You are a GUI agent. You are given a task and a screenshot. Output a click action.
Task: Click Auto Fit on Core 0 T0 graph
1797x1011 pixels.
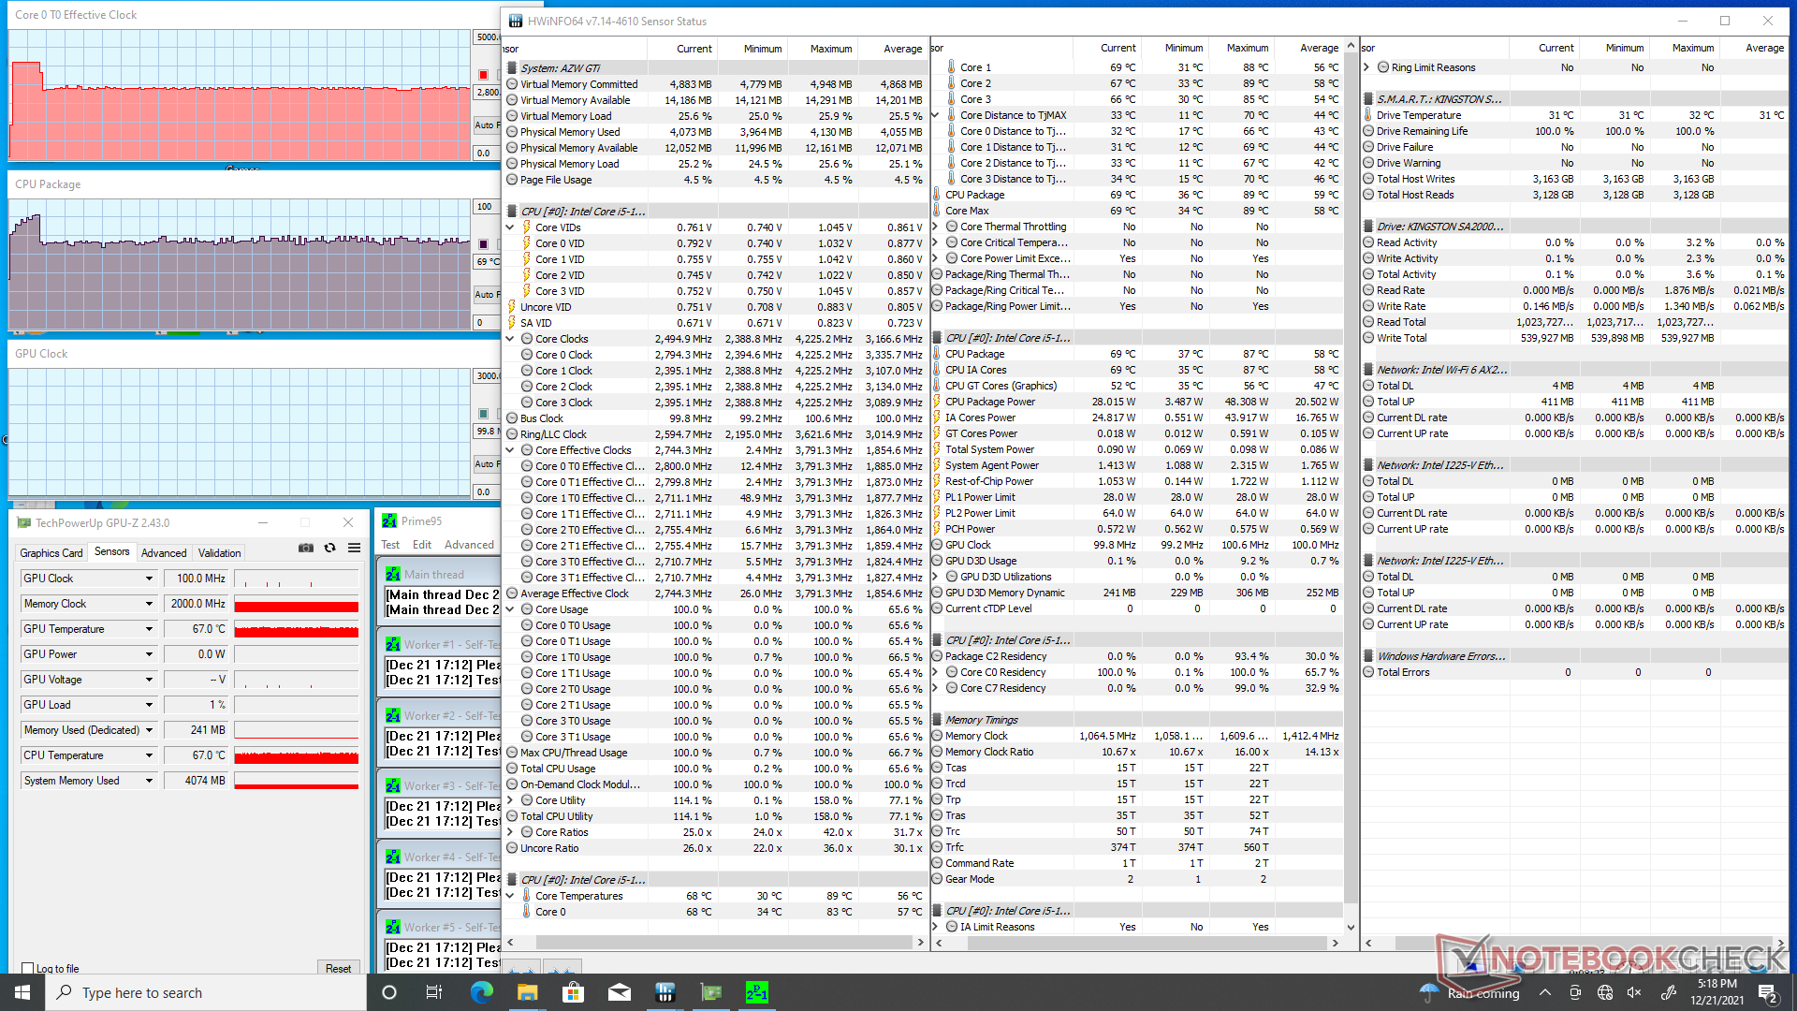(485, 125)
